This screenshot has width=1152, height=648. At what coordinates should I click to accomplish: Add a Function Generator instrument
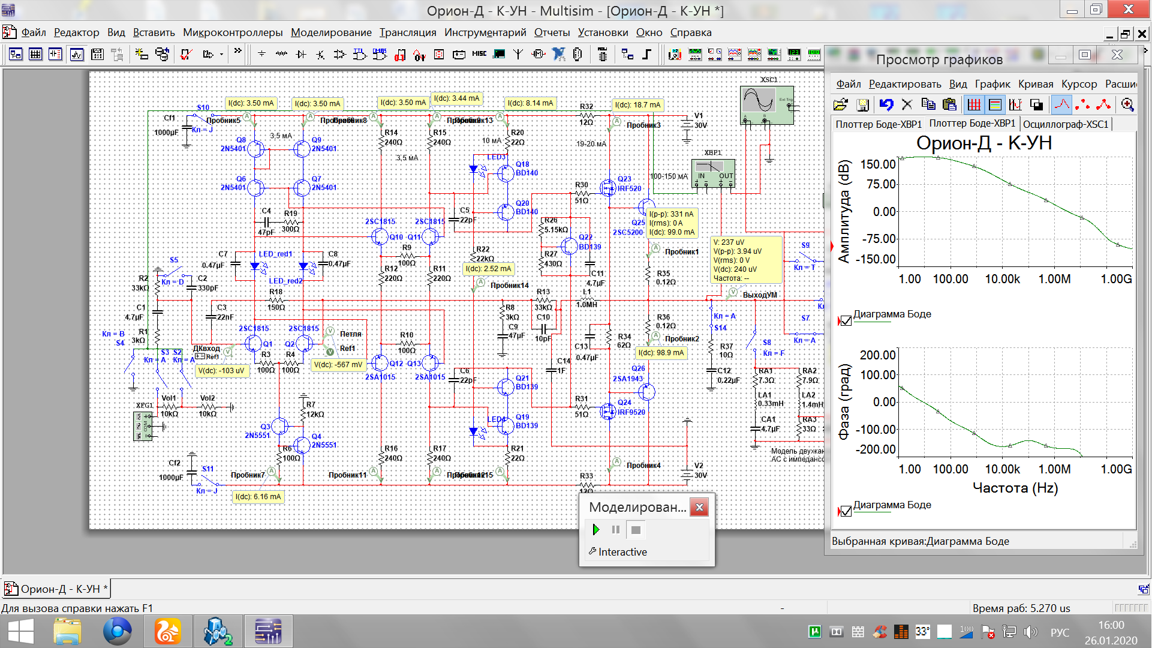pos(694,54)
